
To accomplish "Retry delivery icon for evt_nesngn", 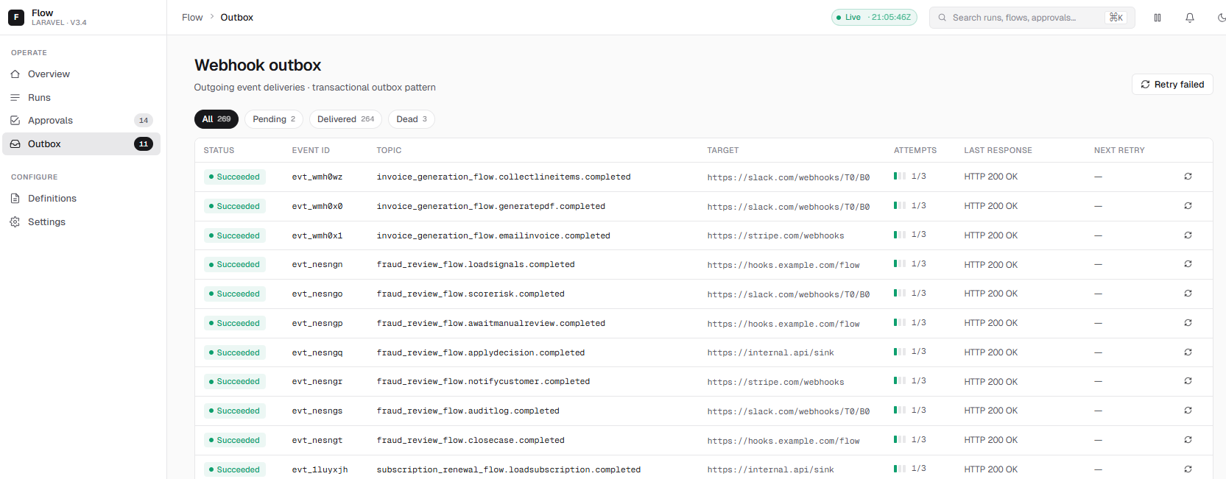I will (1188, 264).
